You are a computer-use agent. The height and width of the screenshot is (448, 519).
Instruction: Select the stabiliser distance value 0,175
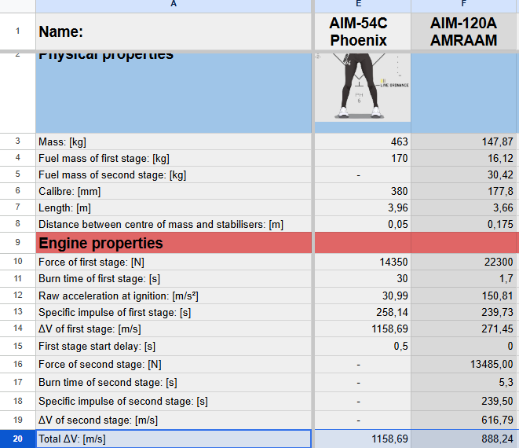(463, 224)
